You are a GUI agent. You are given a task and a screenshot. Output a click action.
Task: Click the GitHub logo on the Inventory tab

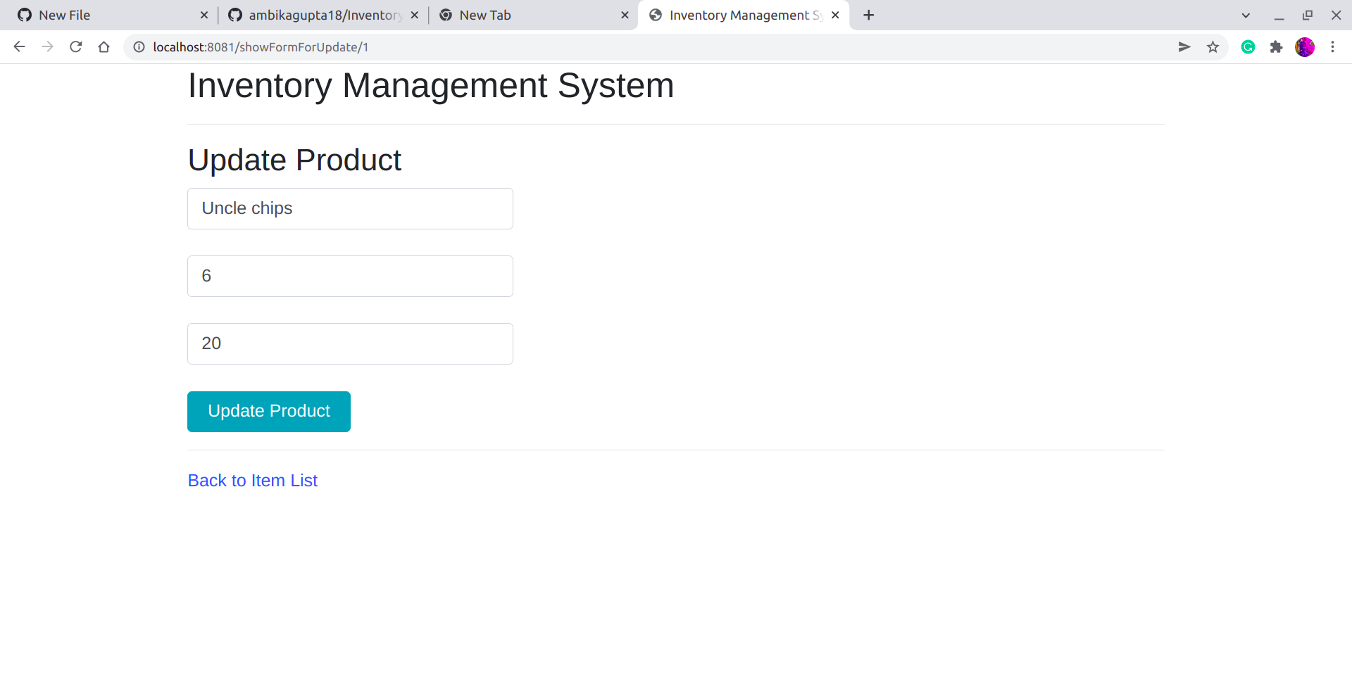tap(235, 14)
